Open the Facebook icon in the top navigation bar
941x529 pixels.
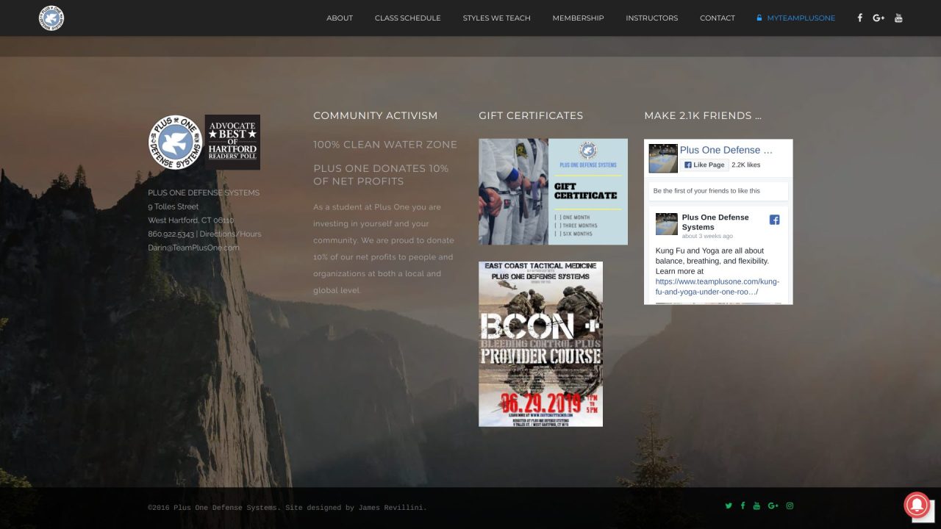(x=859, y=18)
